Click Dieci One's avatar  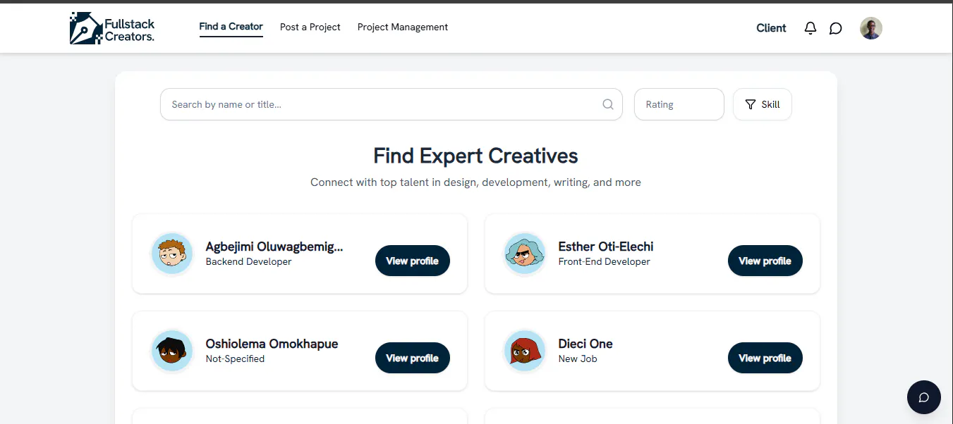point(525,351)
